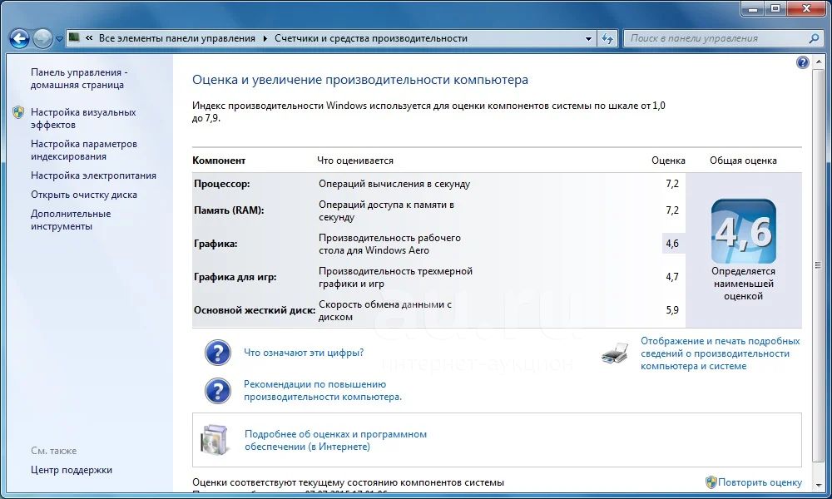The height and width of the screenshot is (499, 832).
Task: Maximize the window
Action: (775, 8)
